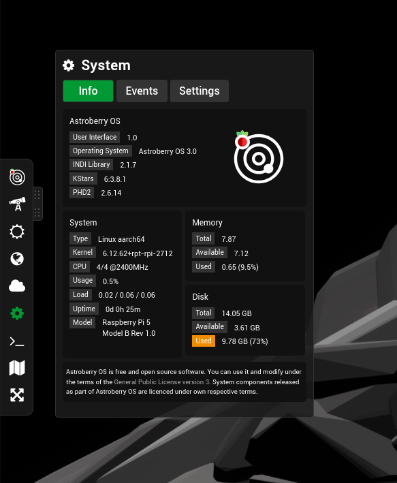397x483 pixels.
Task: Open the globe icon in sidebar
Action: coord(17,259)
